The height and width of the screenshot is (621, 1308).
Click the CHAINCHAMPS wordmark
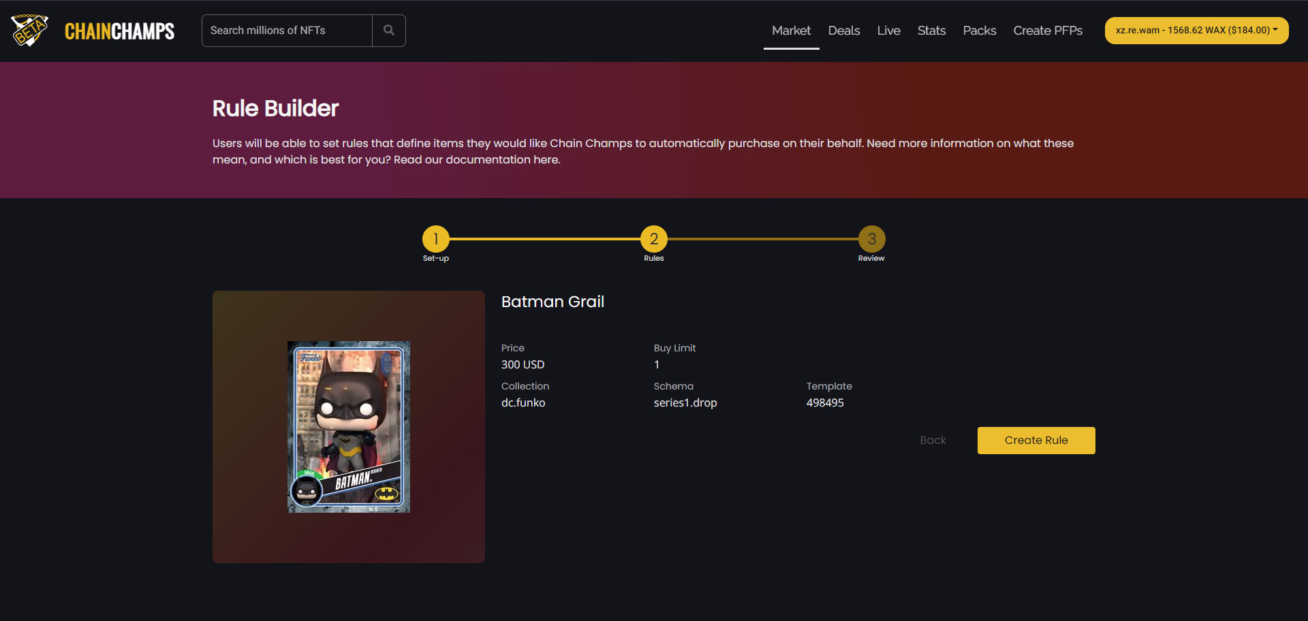pos(119,31)
